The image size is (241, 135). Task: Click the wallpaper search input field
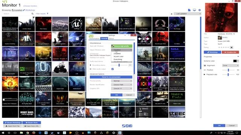(x=17, y=14)
